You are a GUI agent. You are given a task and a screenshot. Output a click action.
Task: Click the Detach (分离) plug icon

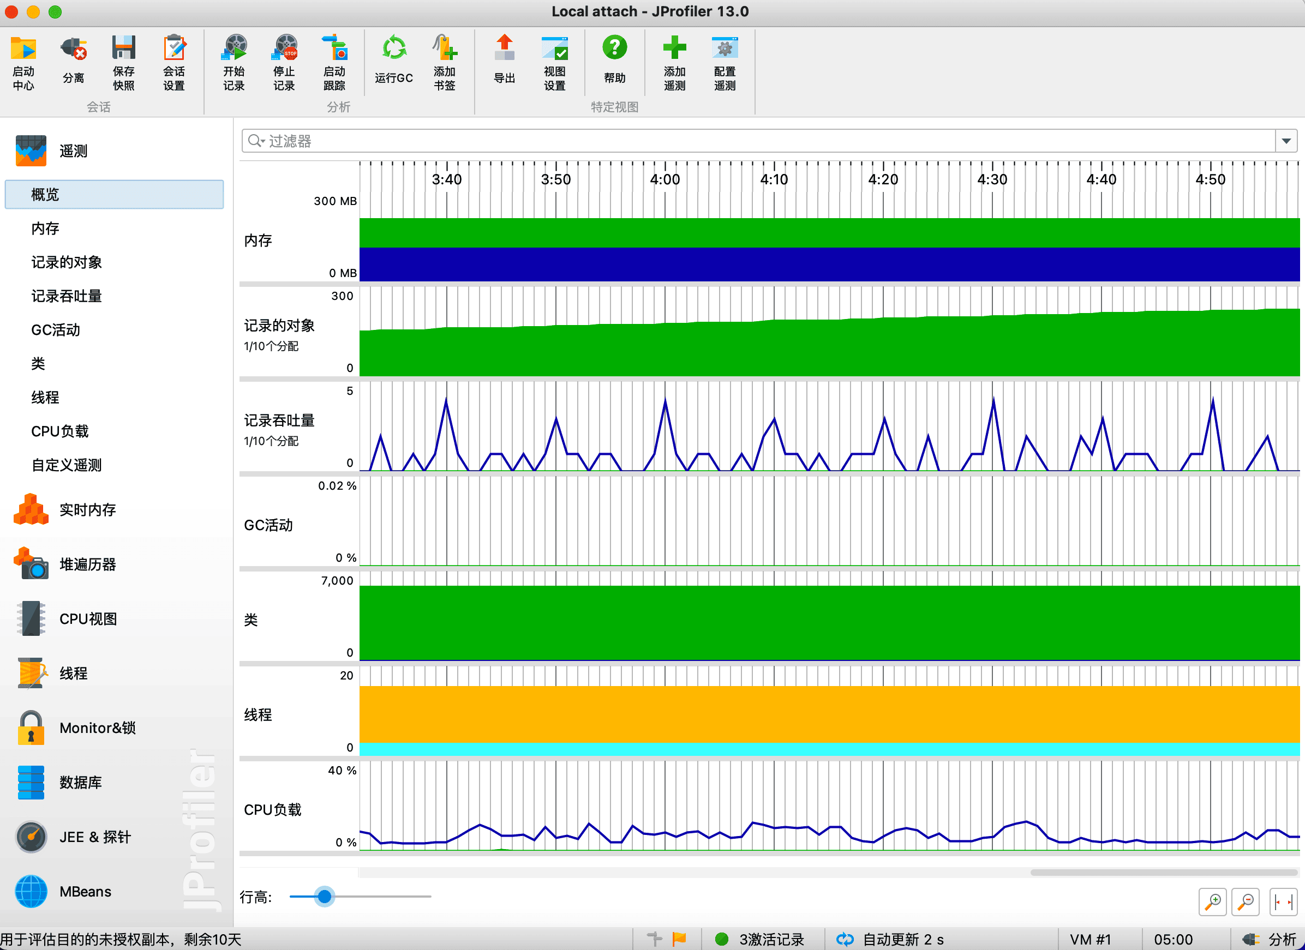click(74, 50)
